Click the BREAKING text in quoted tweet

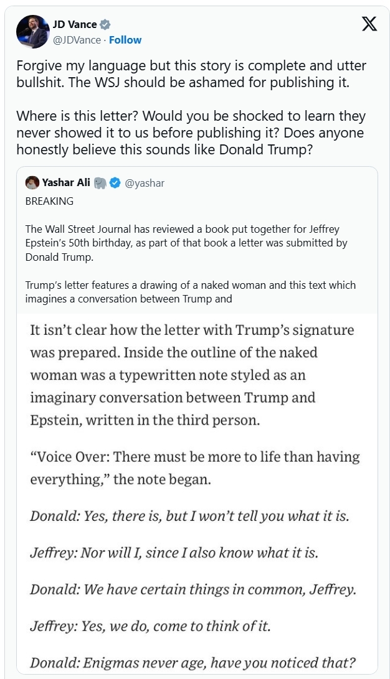tap(49, 202)
